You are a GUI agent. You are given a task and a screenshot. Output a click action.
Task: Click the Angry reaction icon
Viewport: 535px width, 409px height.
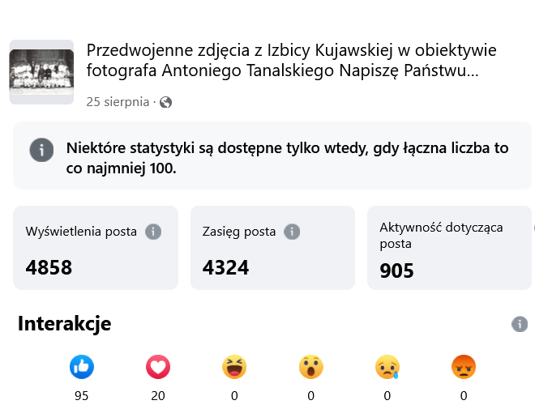464,367
